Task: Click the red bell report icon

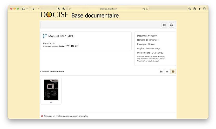Action: 42,116
